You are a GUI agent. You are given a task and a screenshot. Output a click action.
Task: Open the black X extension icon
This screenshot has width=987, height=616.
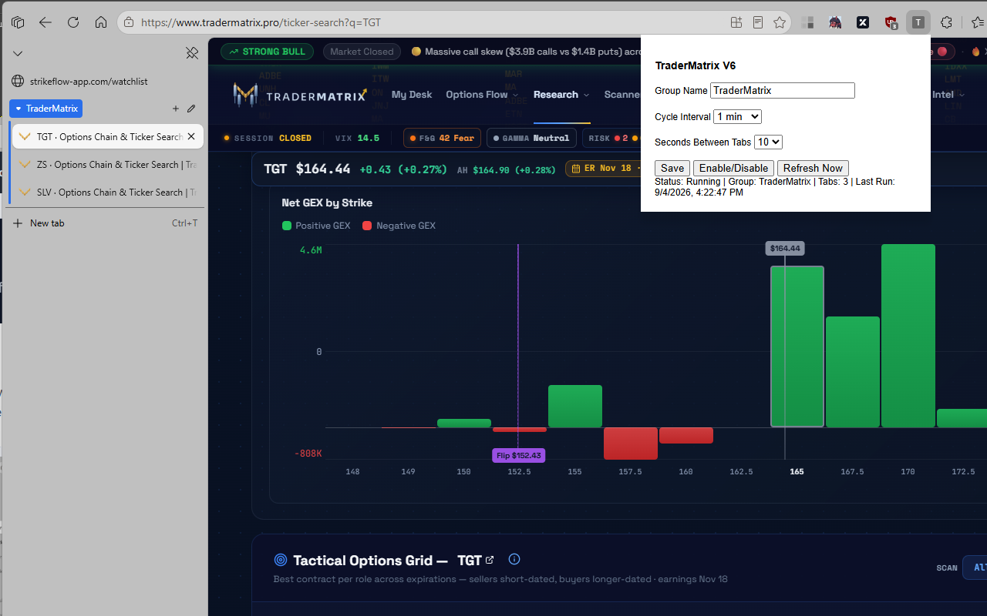pyautogui.click(x=863, y=22)
